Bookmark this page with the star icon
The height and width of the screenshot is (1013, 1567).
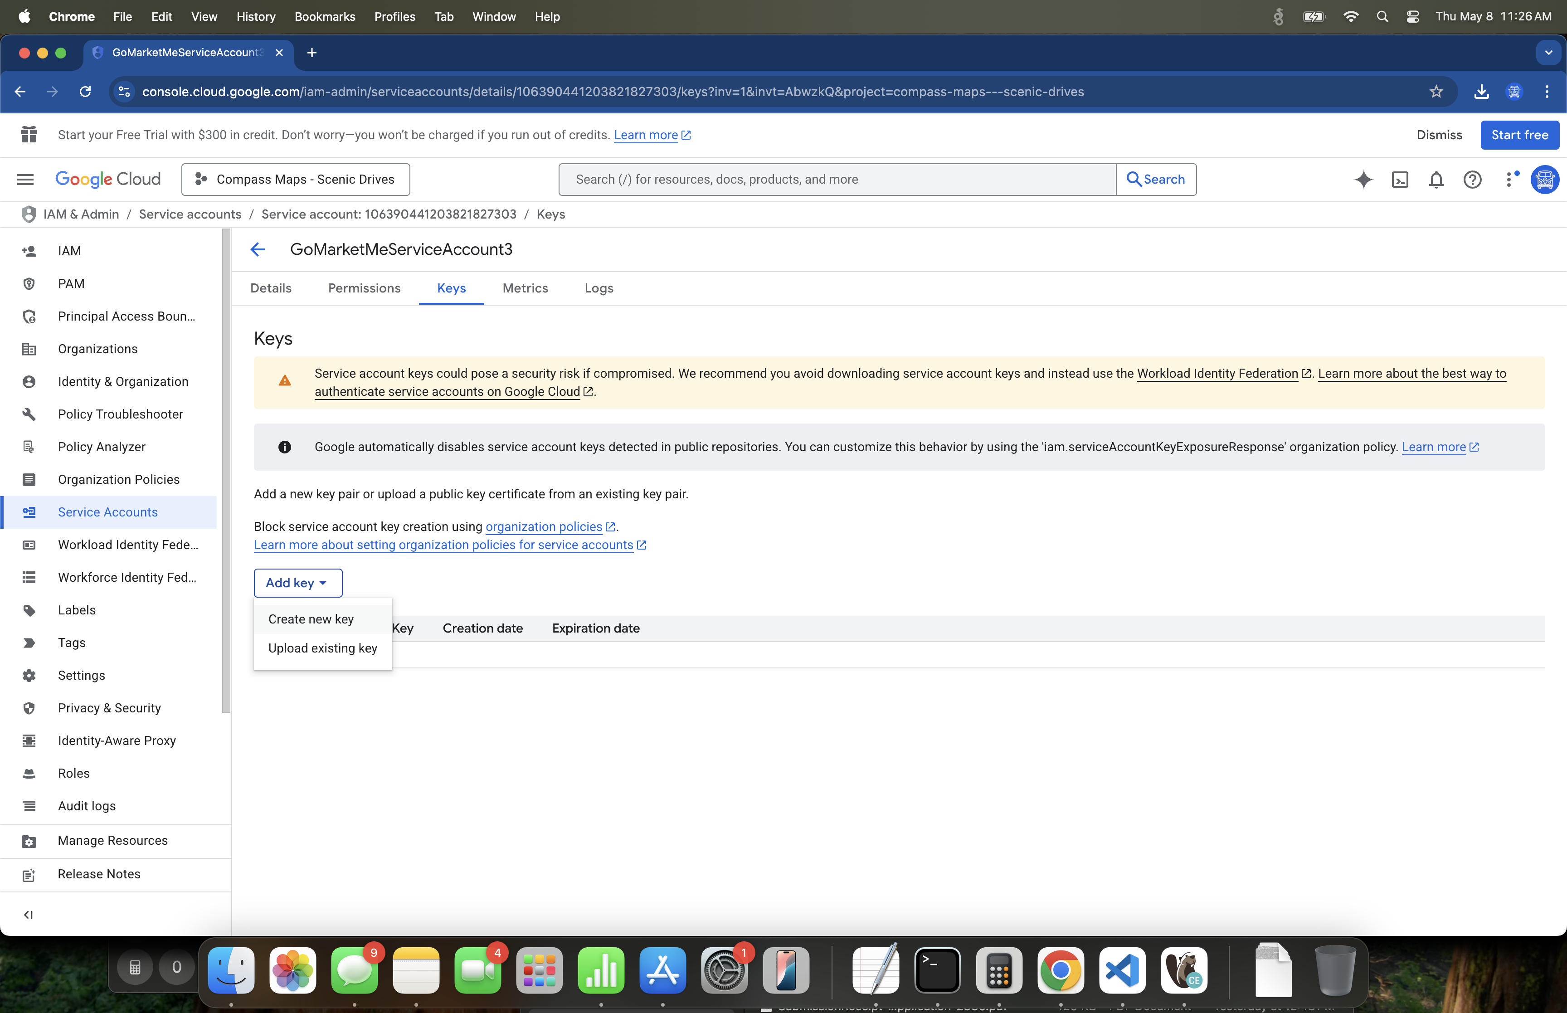[1436, 92]
